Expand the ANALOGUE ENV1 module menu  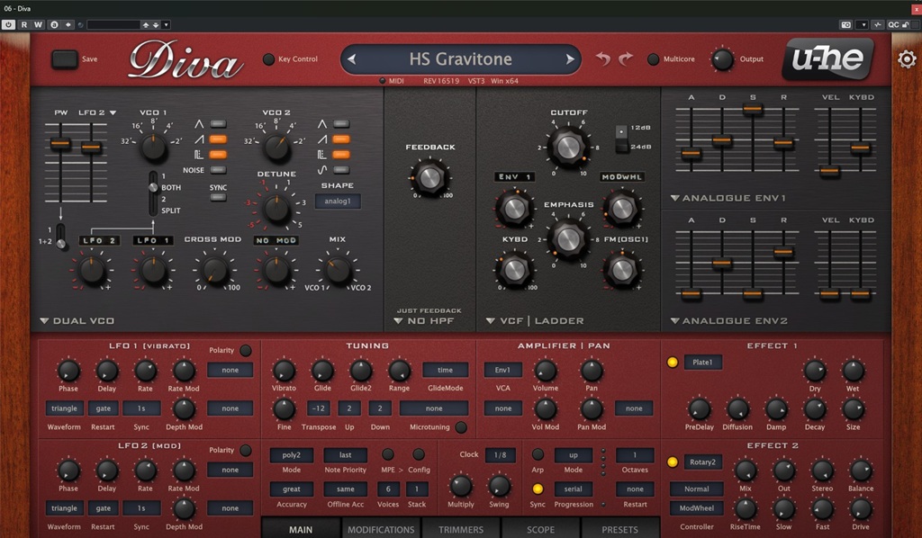pos(728,198)
